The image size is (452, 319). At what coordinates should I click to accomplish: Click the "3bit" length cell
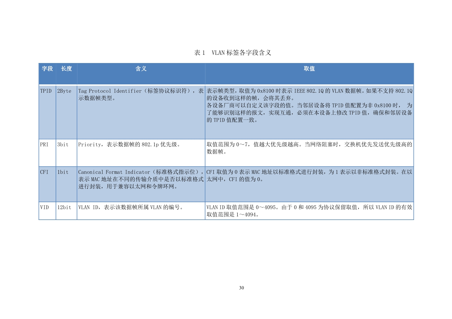[x=63, y=145]
